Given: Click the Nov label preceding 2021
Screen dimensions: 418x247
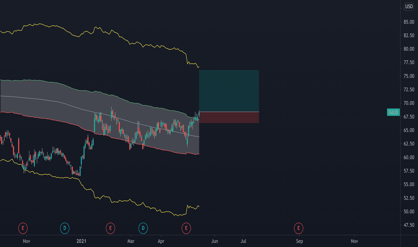Looking at the screenshot, I should [26, 241].
